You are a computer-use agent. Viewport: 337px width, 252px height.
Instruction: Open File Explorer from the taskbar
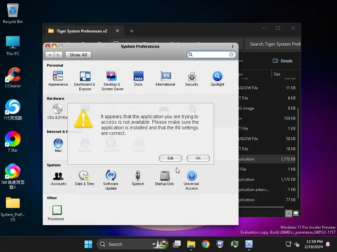click(x=191, y=244)
